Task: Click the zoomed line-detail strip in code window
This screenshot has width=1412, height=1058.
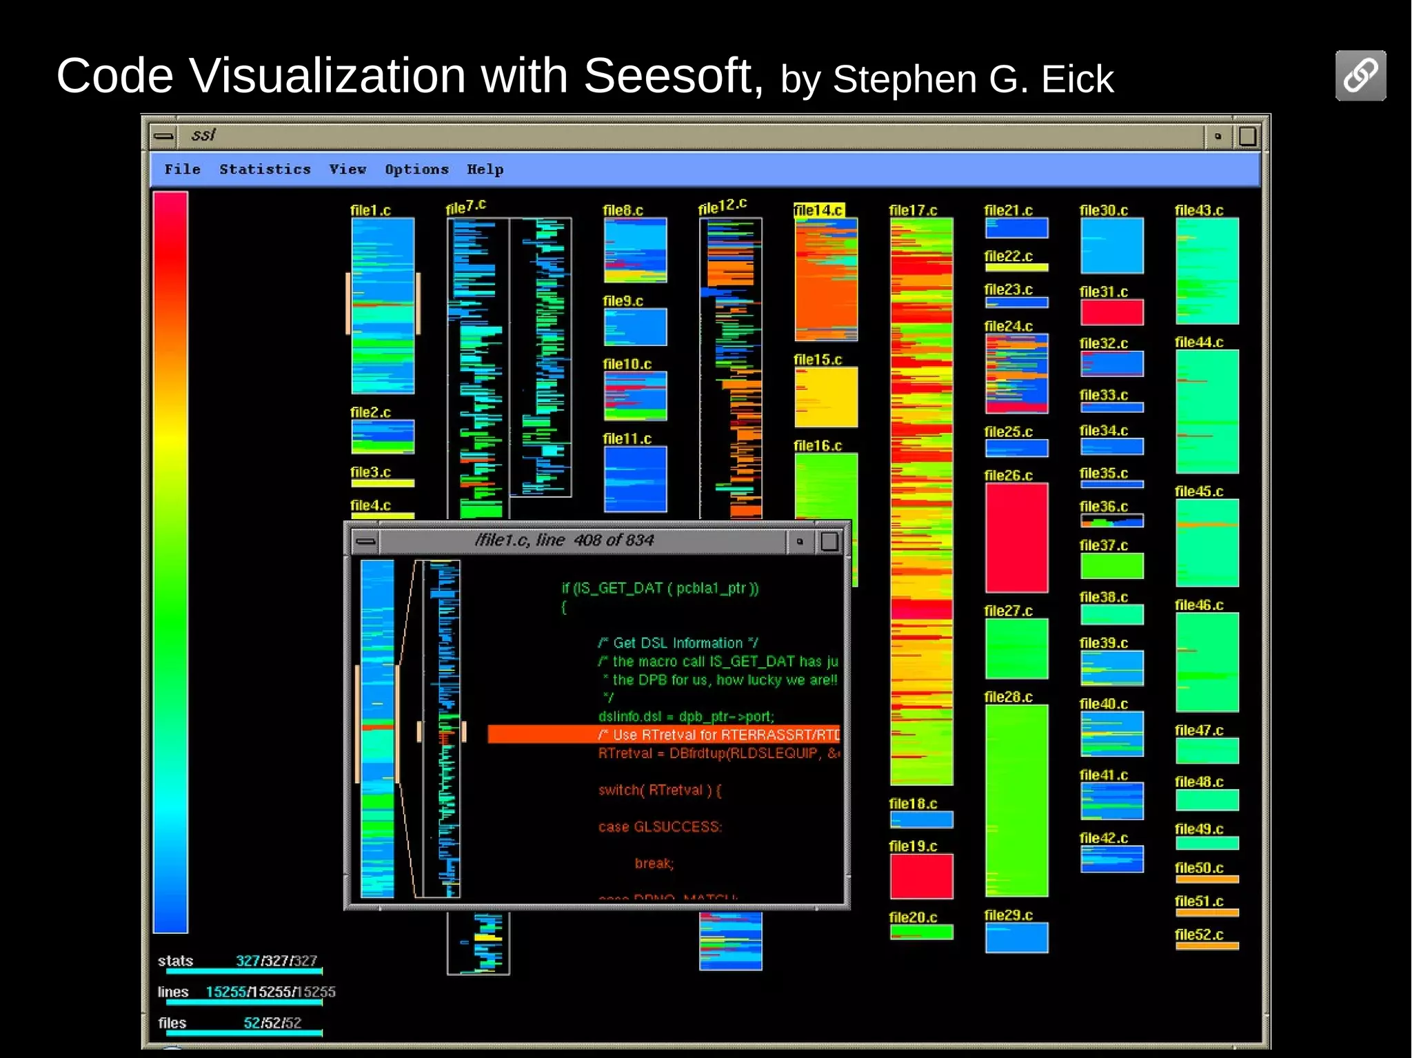Action: [x=441, y=729]
